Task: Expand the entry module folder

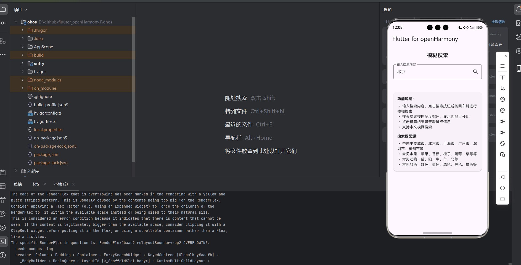Action: pyautogui.click(x=23, y=63)
